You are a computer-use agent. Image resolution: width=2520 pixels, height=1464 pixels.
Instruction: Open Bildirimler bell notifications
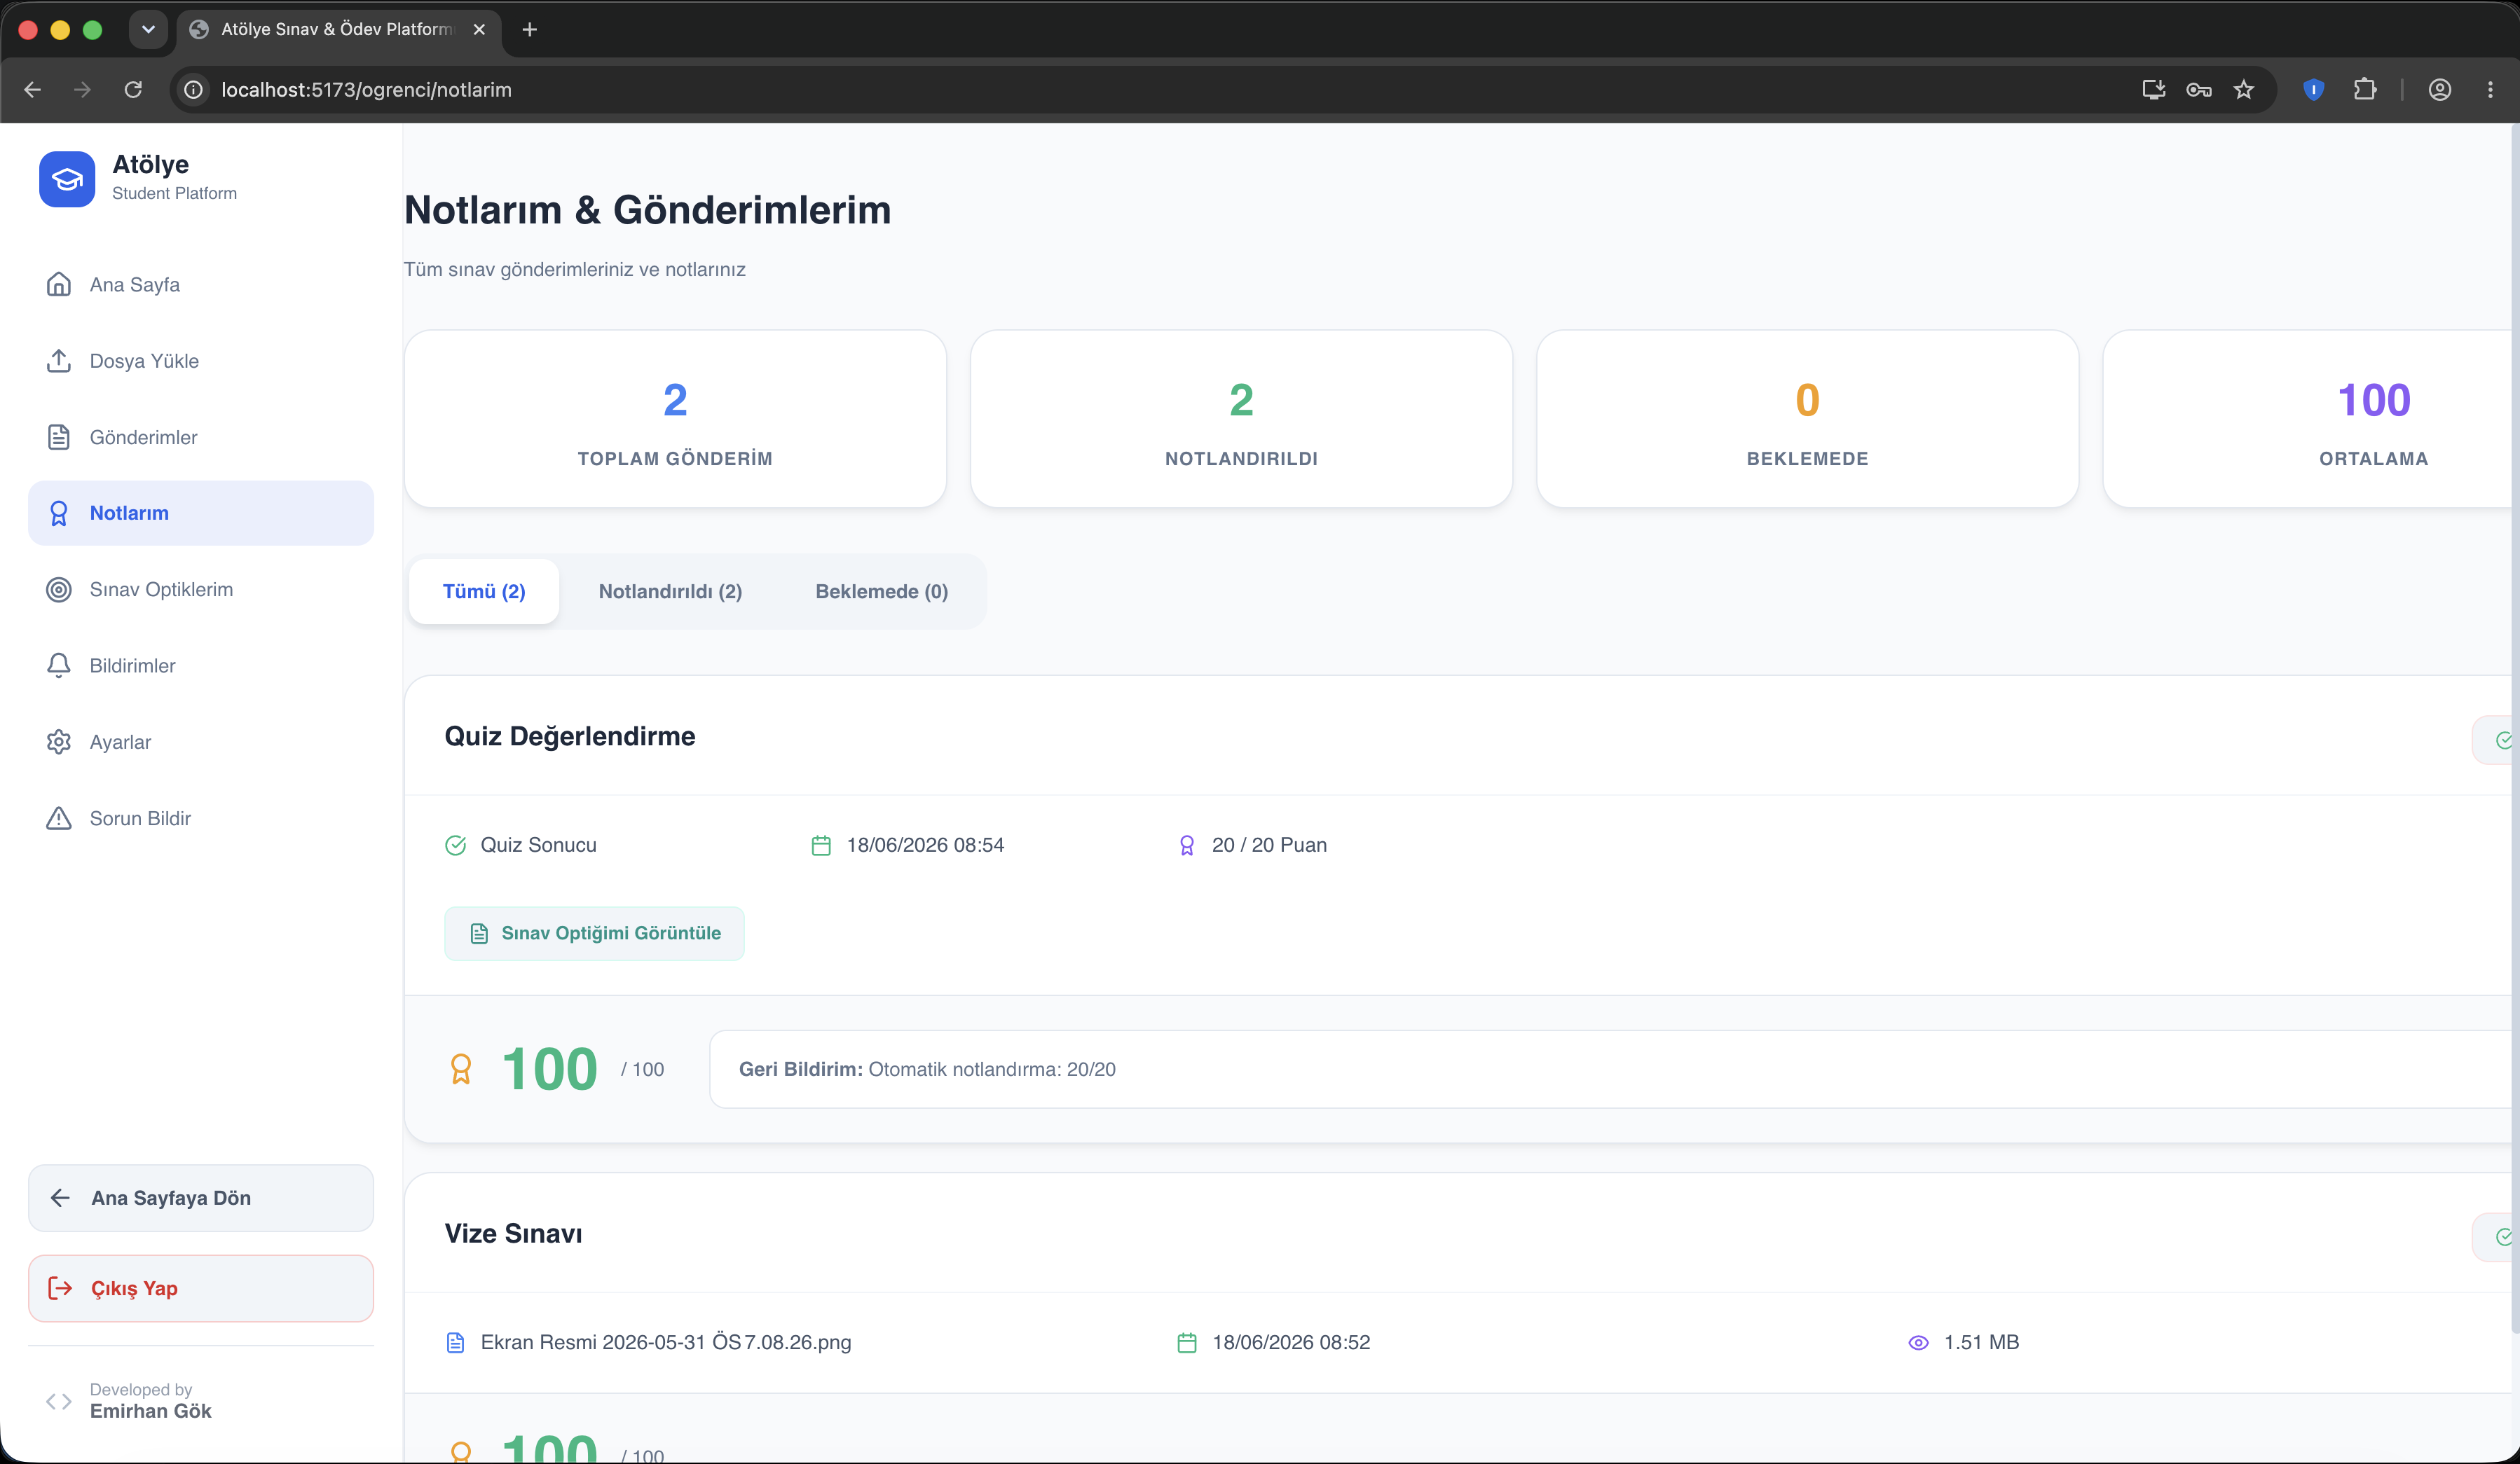201,665
